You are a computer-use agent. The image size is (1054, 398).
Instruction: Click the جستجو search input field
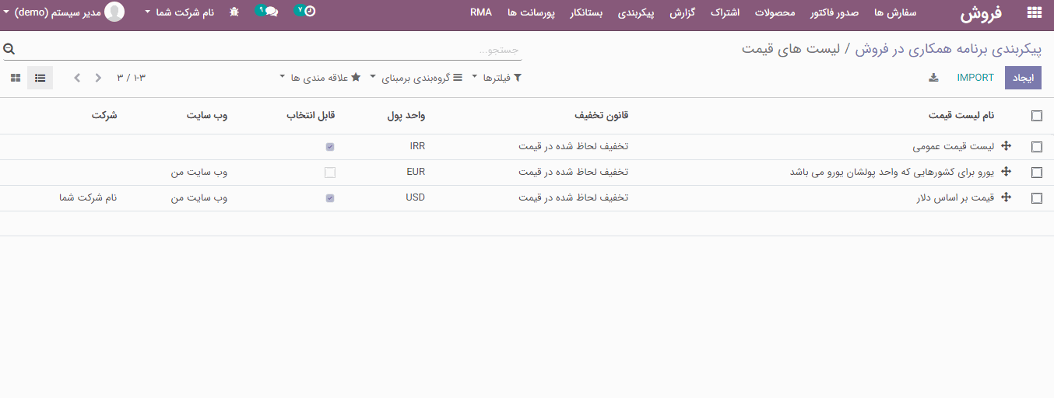tap(272, 50)
